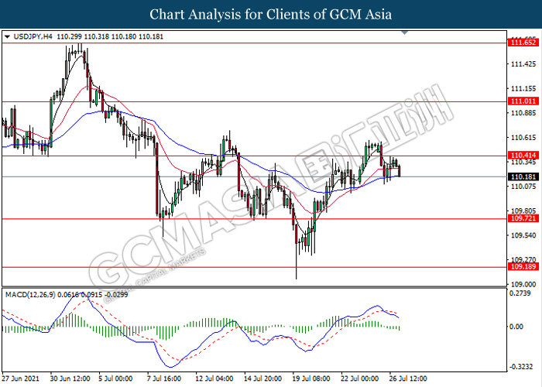Click the 30 Jun 12:00 time label
Screen dimensions: 542x387
[x=70, y=378]
